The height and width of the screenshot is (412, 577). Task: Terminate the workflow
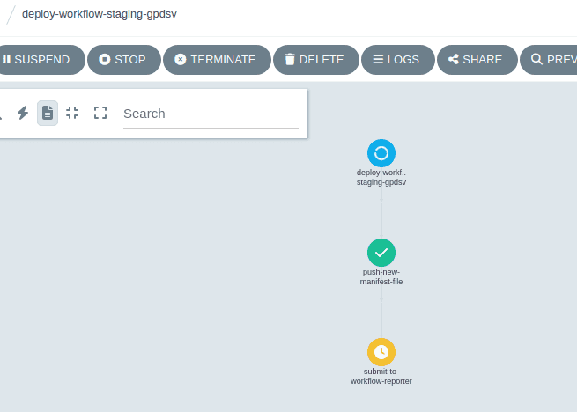click(x=215, y=60)
